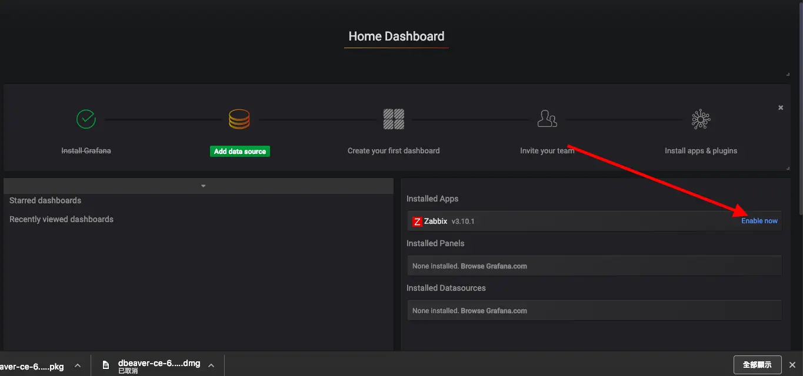Click the Starred dashboards heading

45,200
